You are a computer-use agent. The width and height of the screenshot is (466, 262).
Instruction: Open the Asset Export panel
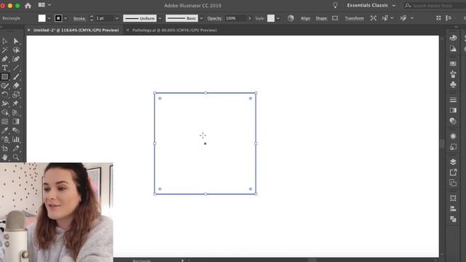[453, 172]
